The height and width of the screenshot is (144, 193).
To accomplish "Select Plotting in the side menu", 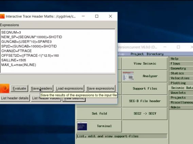I will click(x=181, y=83).
